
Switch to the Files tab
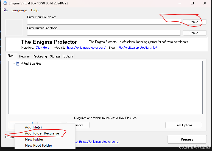point(10,56)
